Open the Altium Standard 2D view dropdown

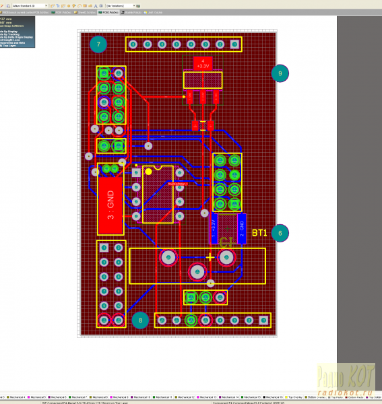click(x=30, y=5)
